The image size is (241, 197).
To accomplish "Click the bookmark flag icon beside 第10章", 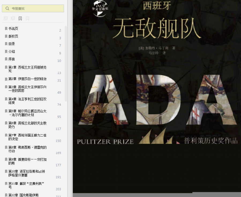I will [6, 171].
